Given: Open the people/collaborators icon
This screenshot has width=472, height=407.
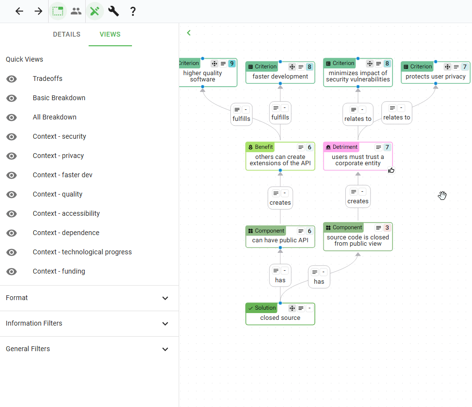Looking at the screenshot, I should (x=76, y=12).
